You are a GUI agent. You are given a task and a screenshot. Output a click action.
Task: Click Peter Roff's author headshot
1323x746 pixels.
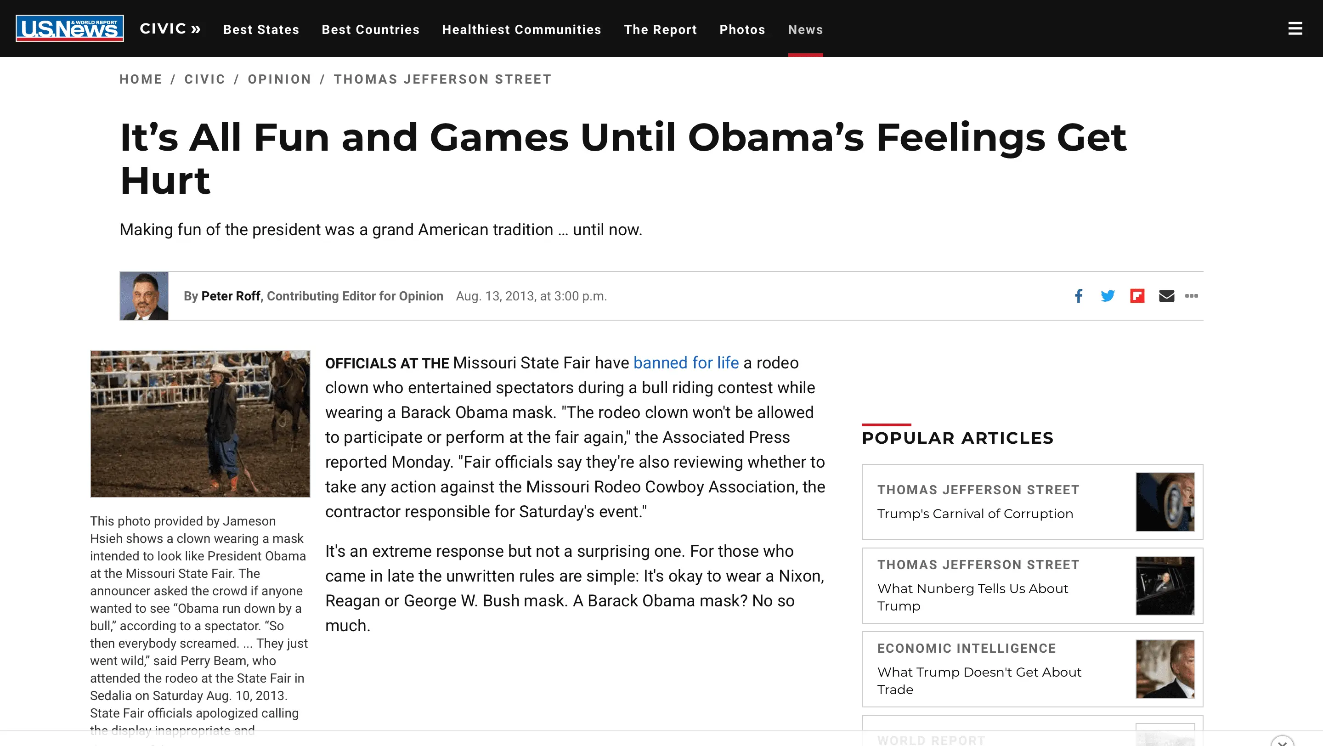pos(144,296)
